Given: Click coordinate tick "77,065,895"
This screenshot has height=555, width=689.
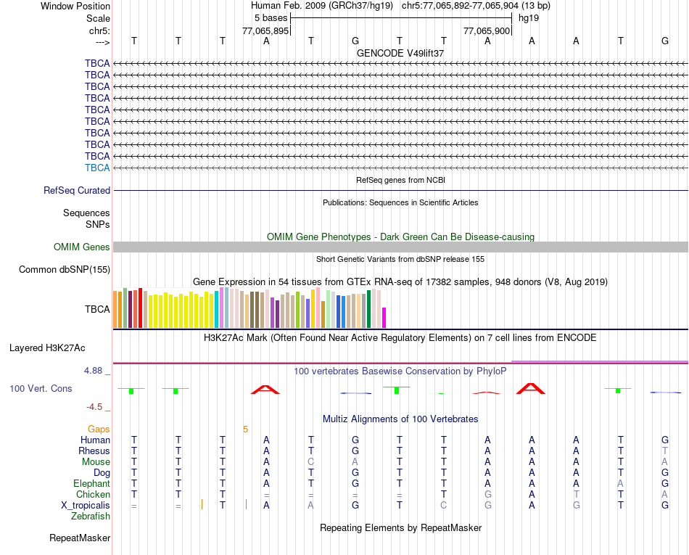Looking at the screenshot, I should tap(265, 30).
